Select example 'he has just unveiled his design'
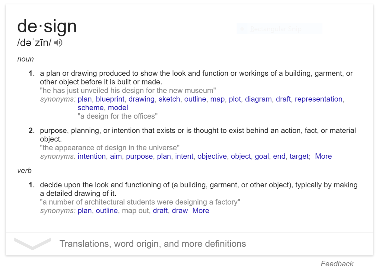The width and height of the screenshot is (377, 272). [x=128, y=90]
